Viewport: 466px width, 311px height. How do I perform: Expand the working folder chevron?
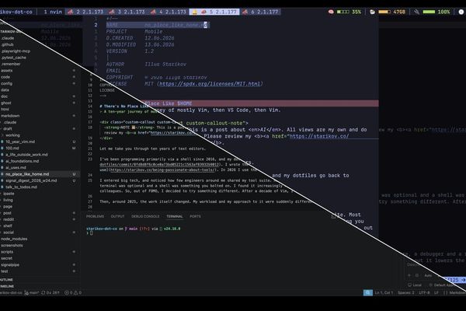tap(2, 135)
